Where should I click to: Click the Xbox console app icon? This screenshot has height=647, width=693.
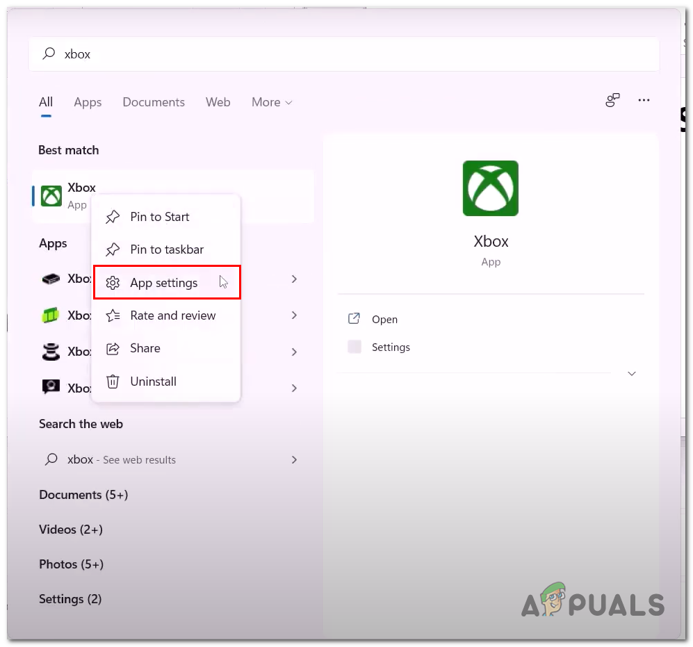[51, 279]
